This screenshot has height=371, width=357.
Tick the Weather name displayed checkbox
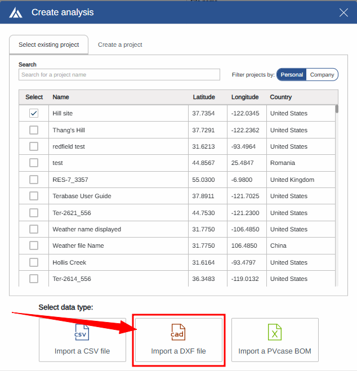point(34,229)
